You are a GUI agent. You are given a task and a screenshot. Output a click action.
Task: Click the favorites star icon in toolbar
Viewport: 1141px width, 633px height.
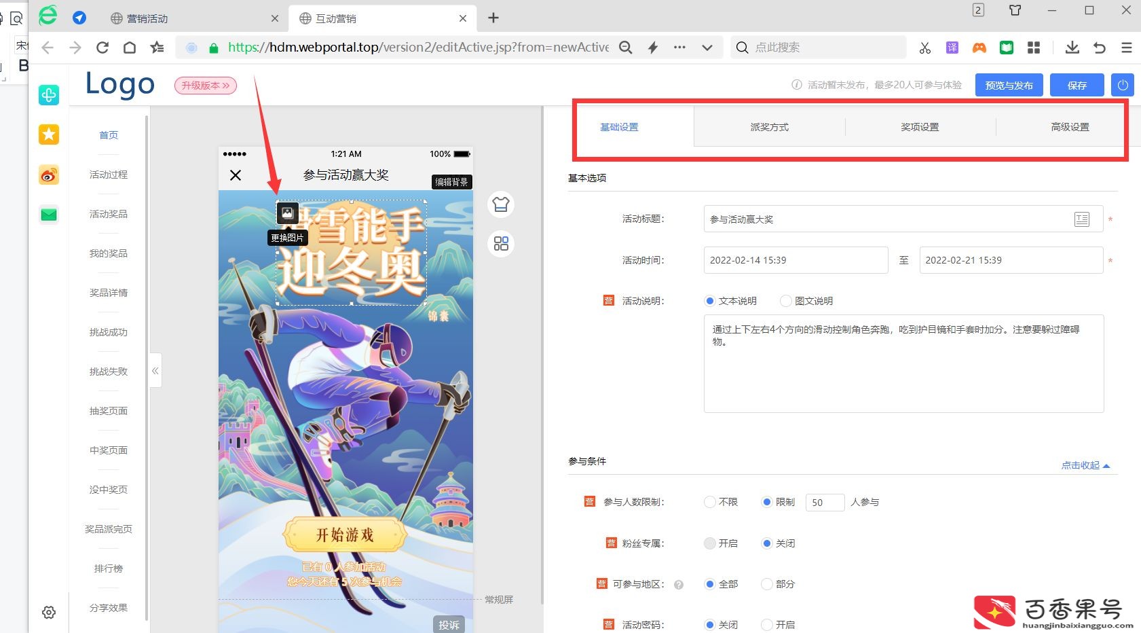click(x=157, y=48)
